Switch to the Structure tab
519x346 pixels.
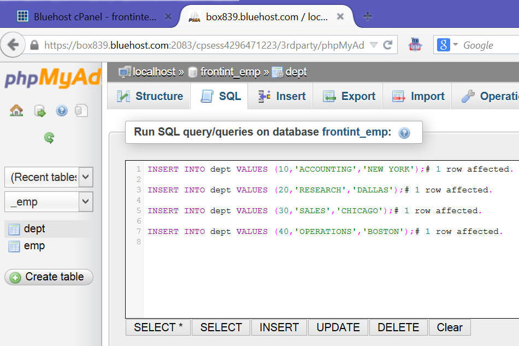(149, 96)
